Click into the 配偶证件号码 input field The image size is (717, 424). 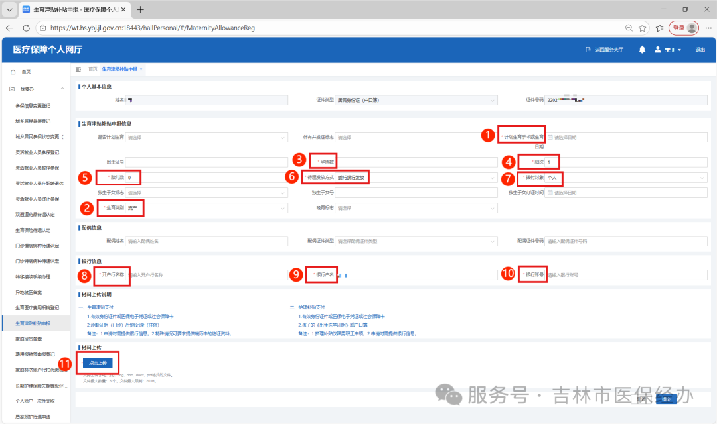(626, 241)
